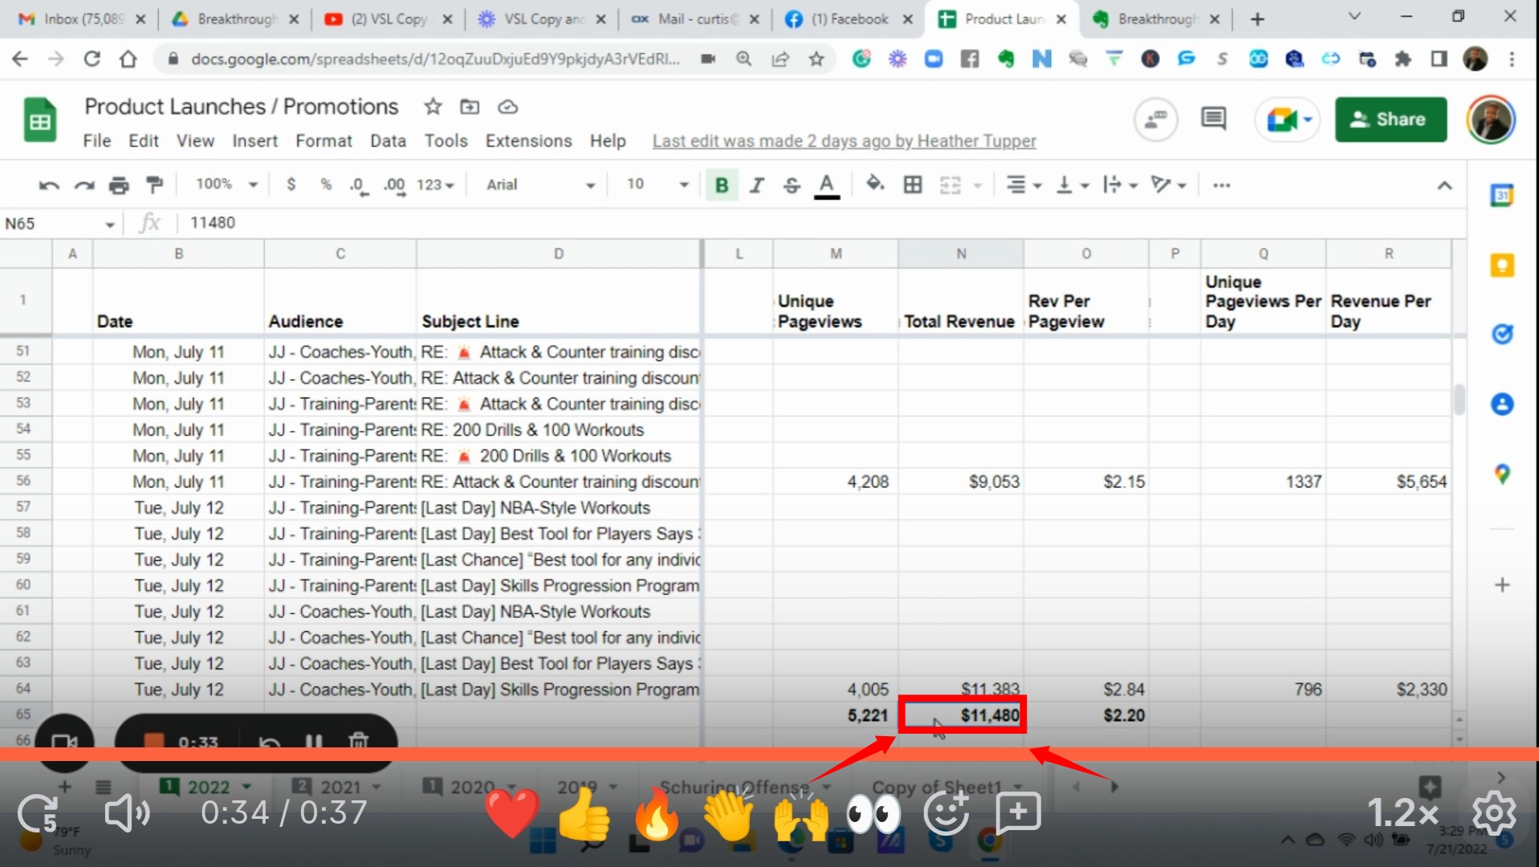Open the Borders tool

coord(913,185)
